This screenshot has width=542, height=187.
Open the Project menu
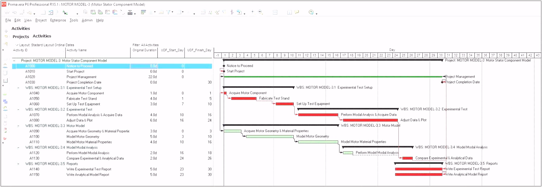(41, 20)
